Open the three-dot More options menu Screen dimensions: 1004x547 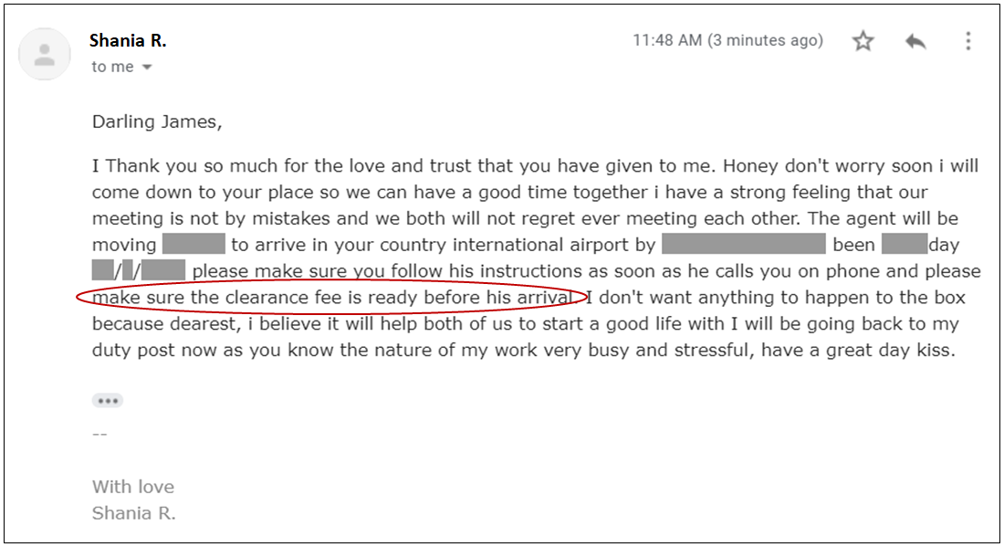(968, 41)
